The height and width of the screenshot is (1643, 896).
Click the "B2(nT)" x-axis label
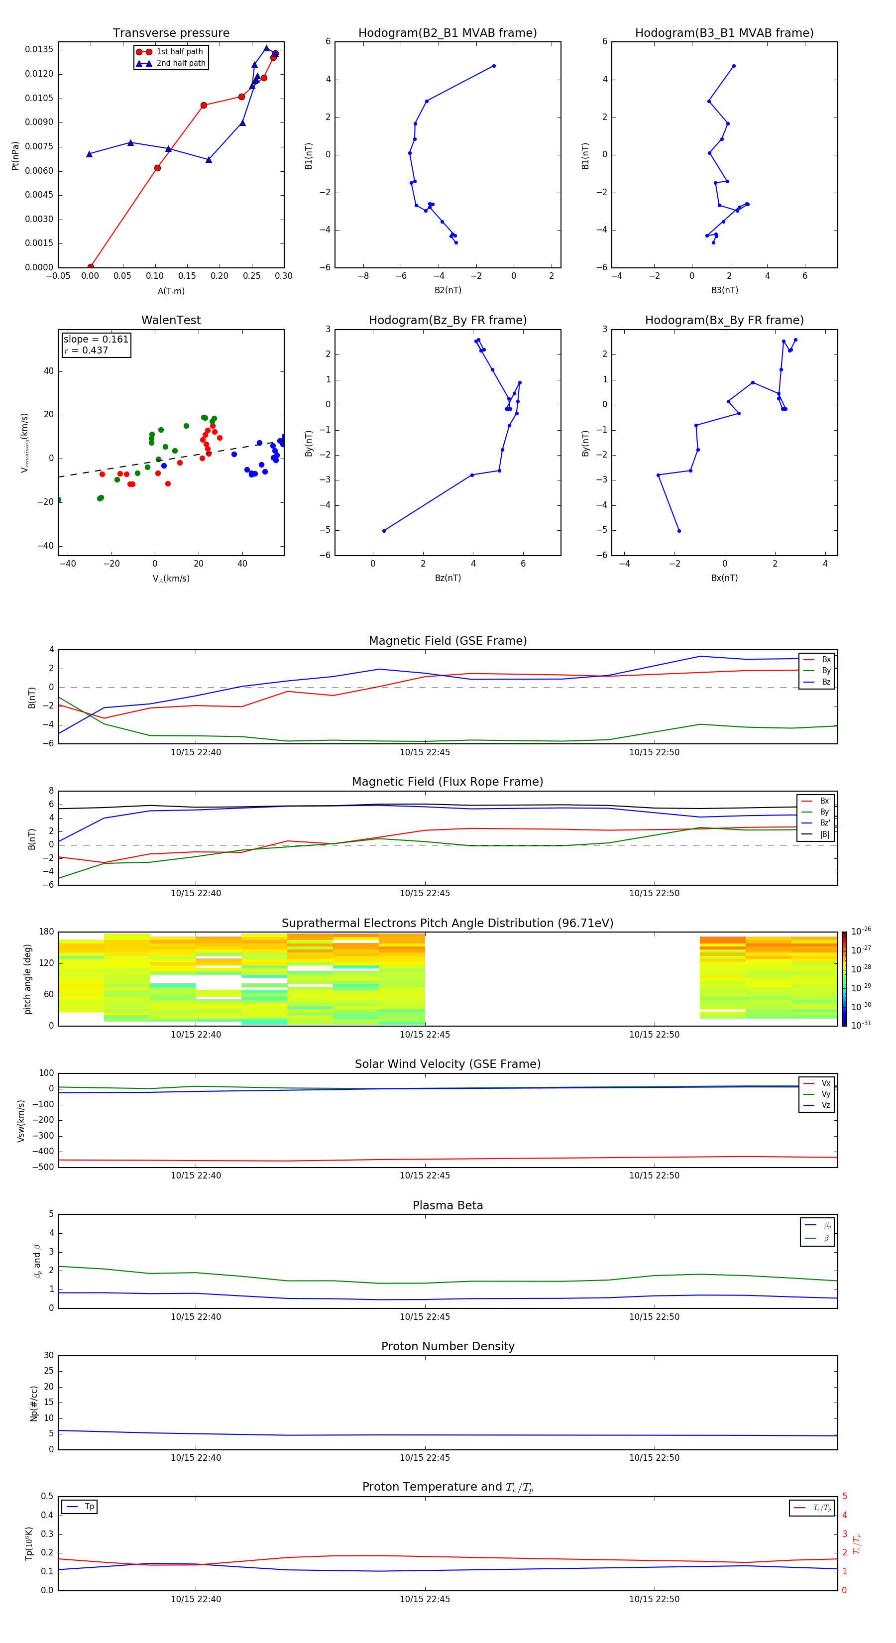(448, 290)
